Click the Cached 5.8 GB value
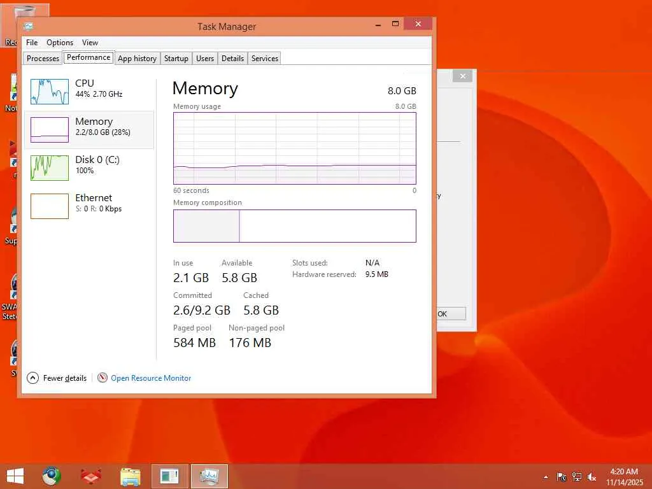This screenshot has height=489, width=652. point(260,310)
